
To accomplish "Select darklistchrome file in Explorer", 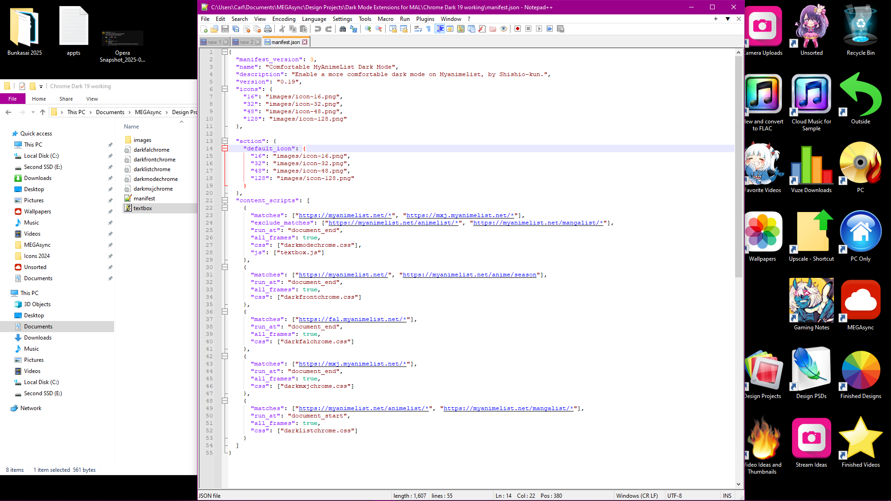I will (152, 169).
